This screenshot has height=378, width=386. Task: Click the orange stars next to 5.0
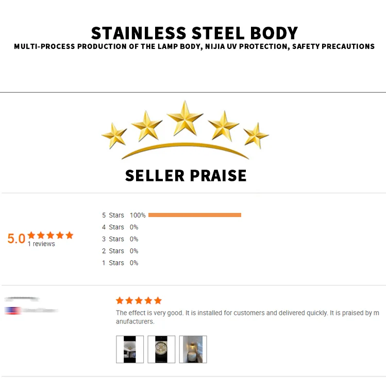pos(51,235)
